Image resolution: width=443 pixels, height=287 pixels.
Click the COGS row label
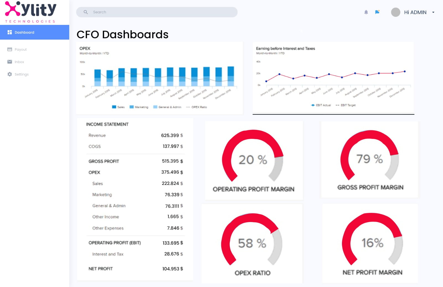94,146
